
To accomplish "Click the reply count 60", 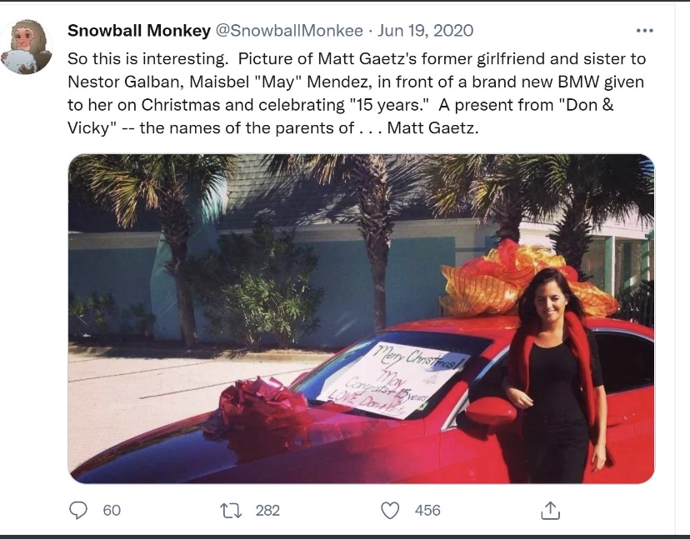I will tap(112, 510).
